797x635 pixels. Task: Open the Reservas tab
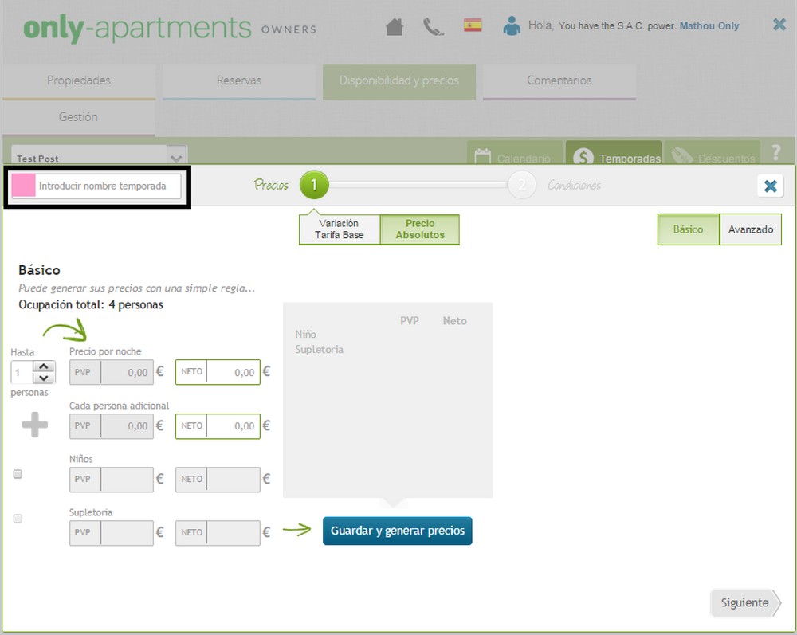pyautogui.click(x=238, y=80)
